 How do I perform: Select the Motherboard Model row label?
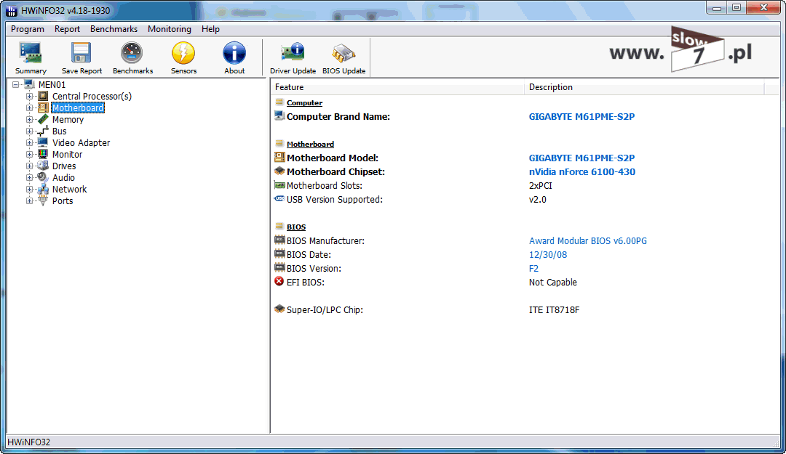click(333, 158)
